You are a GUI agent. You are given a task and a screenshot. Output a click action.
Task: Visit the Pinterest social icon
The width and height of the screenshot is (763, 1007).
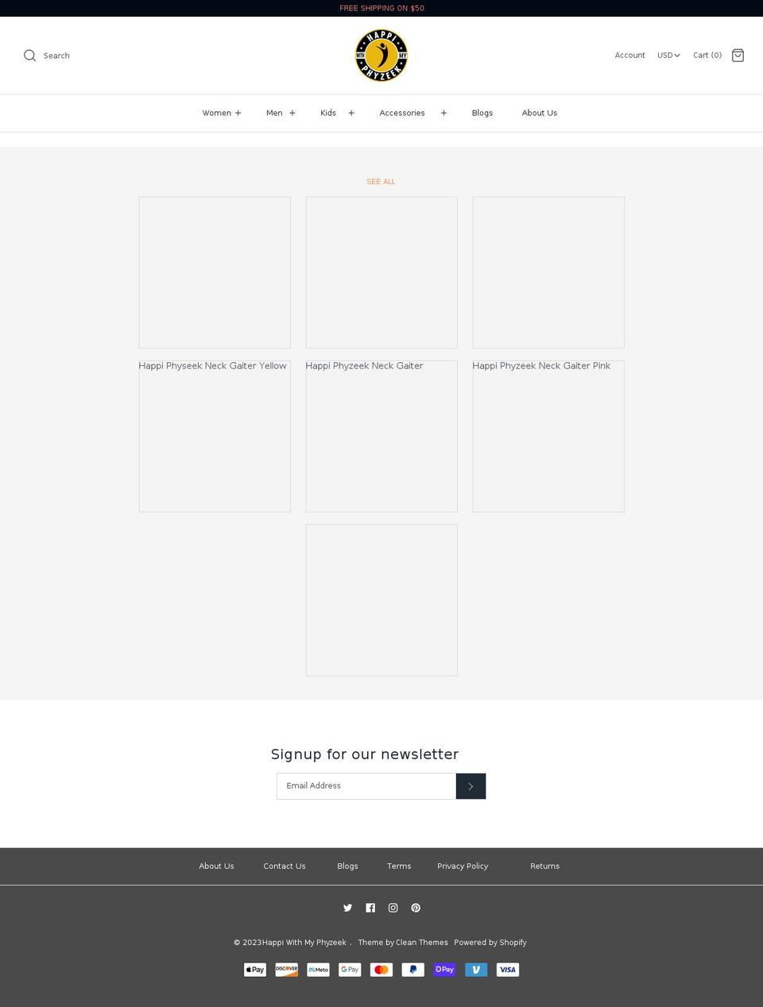pos(416,908)
